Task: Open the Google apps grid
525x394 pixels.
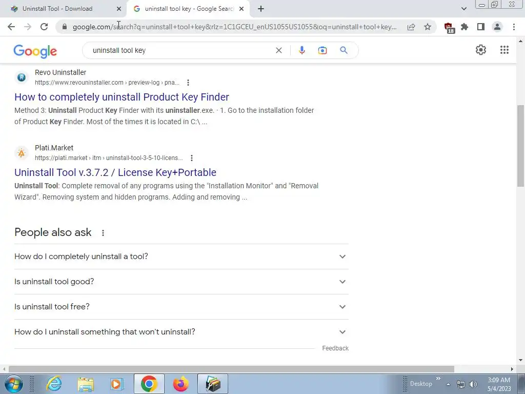Action: coord(504,50)
